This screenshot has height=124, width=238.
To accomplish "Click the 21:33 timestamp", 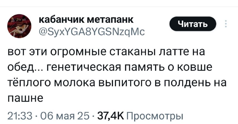I will 20,116.
